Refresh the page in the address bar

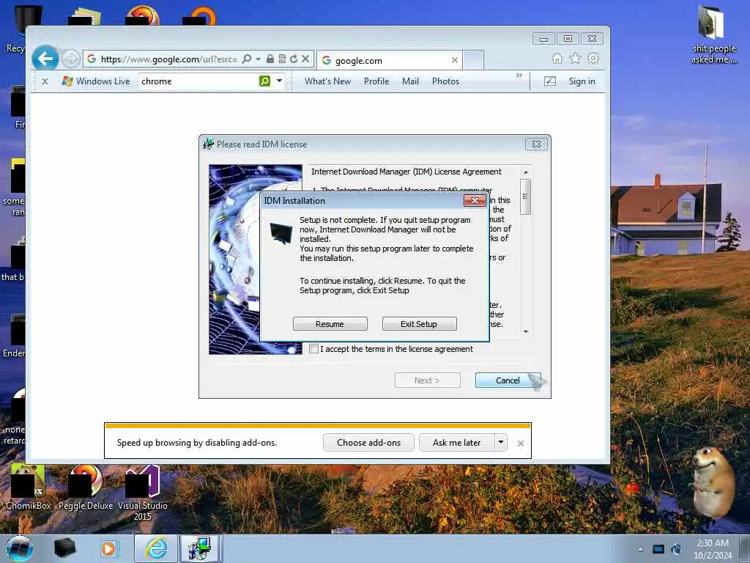294,59
